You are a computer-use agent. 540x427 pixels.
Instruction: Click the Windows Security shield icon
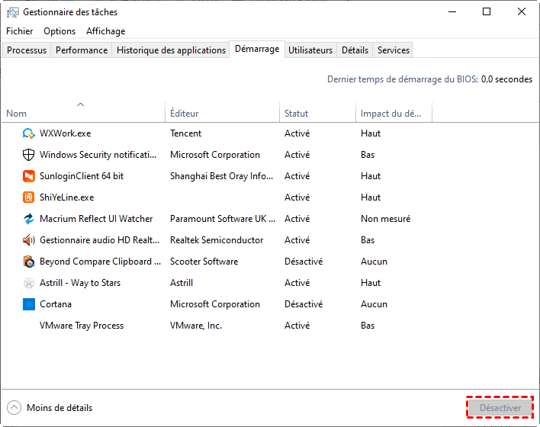(28, 155)
